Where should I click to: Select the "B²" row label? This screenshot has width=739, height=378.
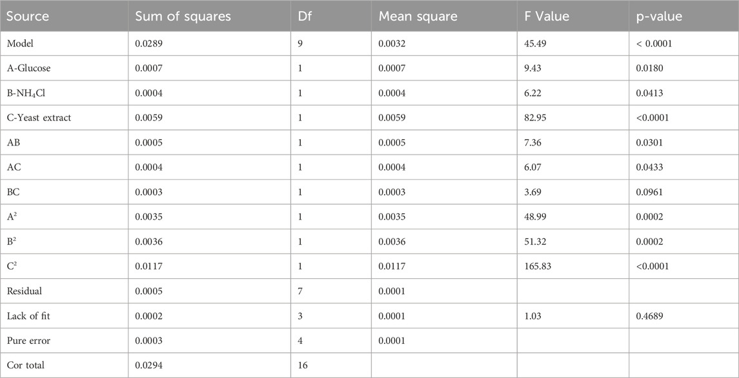tap(11, 241)
